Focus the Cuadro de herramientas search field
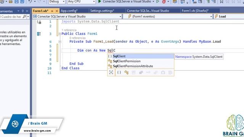The width and height of the screenshot is (244, 137). 11,16
